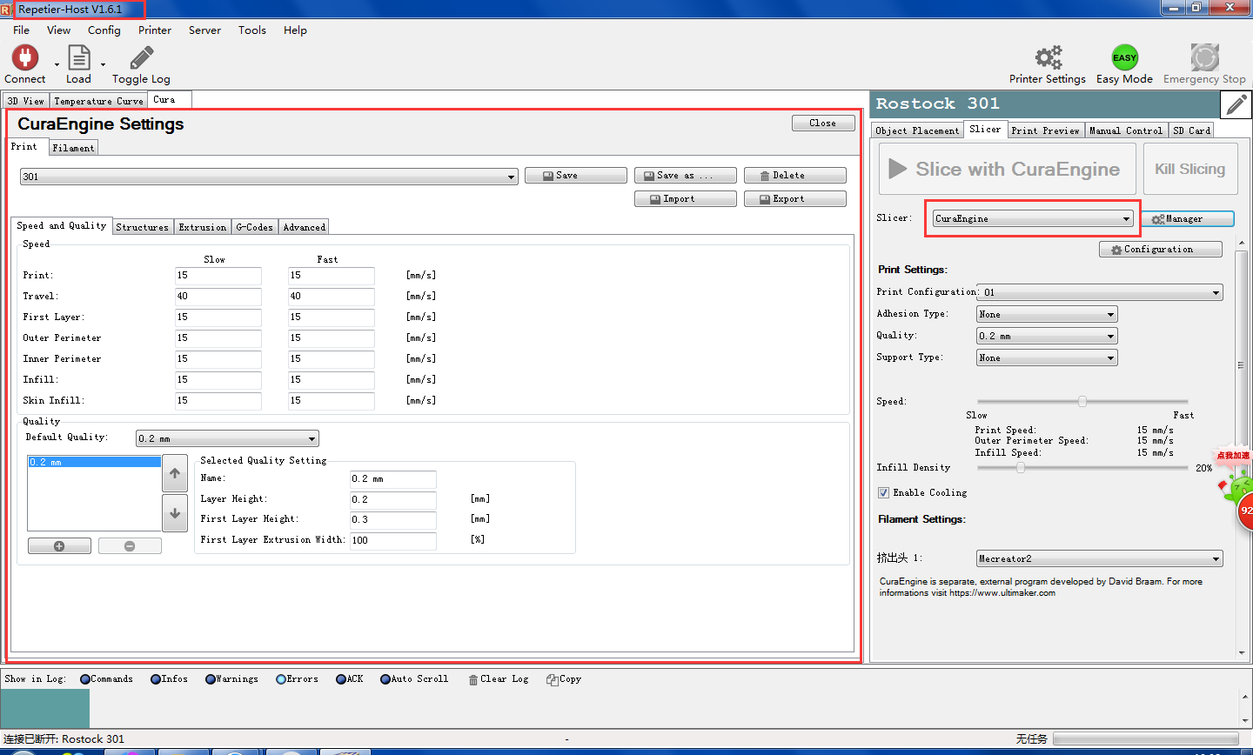Adjust the Infill Density slider
The height and width of the screenshot is (755, 1253).
(x=1021, y=467)
